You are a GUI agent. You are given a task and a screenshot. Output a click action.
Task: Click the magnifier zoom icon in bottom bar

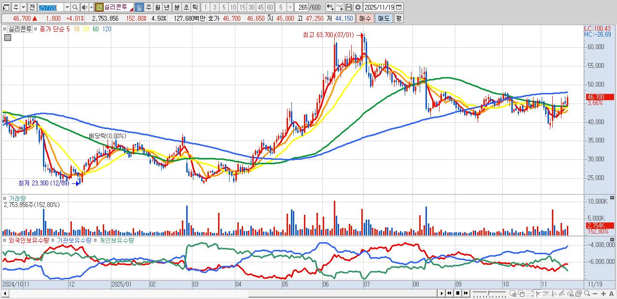click(x=587, y=294)
